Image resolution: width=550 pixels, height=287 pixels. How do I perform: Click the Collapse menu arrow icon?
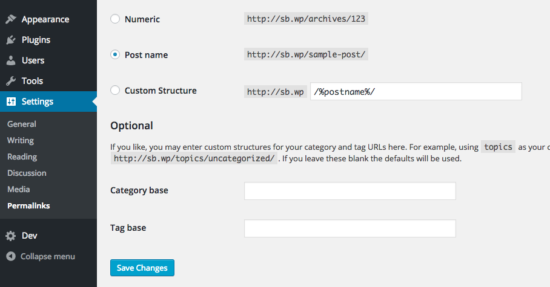pos(11,256)
